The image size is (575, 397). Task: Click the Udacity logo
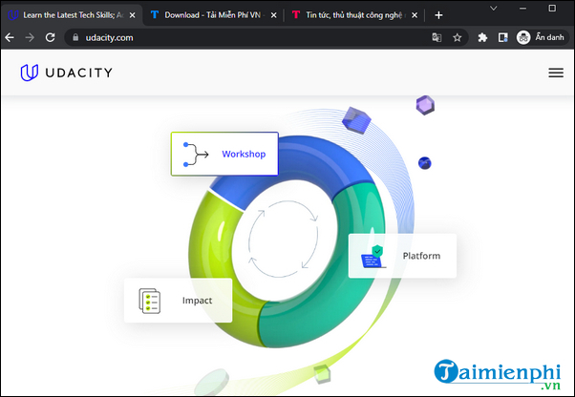[x=66, y=73]
